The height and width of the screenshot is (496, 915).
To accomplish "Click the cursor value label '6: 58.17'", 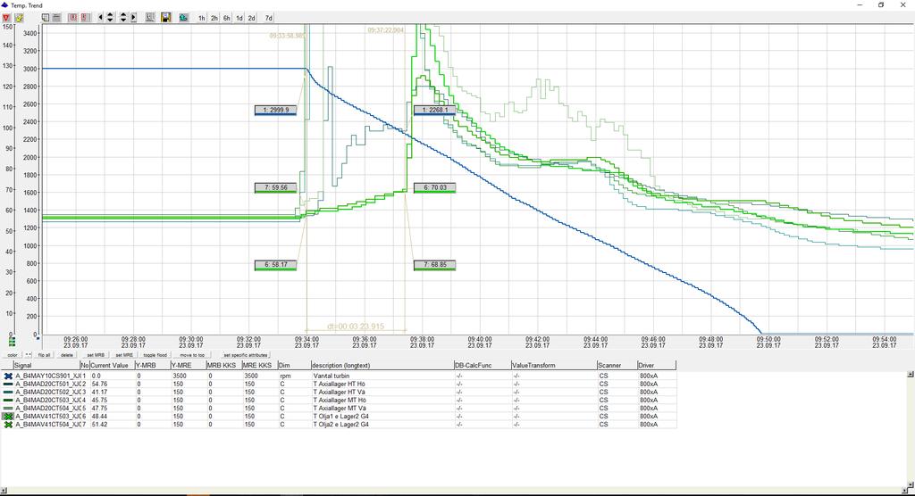I will click(275, 265).
